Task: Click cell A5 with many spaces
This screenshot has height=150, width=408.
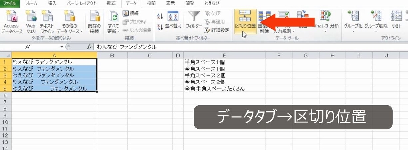Action: coord(54,89)
